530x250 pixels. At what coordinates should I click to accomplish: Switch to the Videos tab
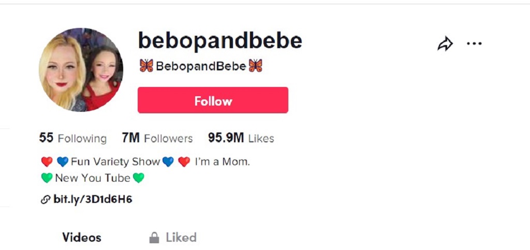[x=82, y=238]
